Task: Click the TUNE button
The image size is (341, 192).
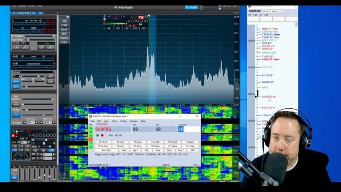Action: tap(17, 48)
